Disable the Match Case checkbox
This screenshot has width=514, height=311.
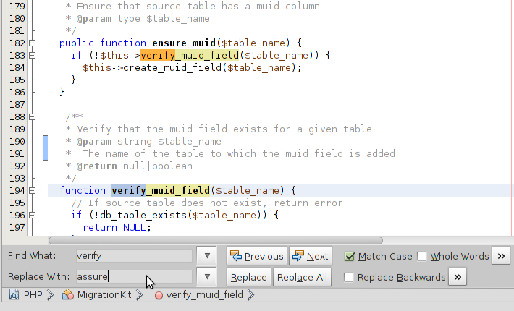click(350, 256)
